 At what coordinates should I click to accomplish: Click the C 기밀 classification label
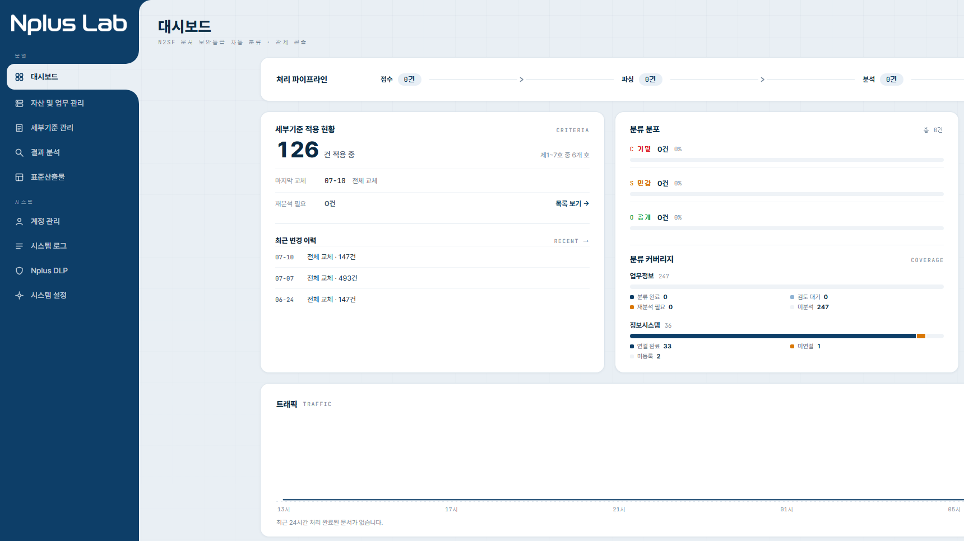point(640,149)
